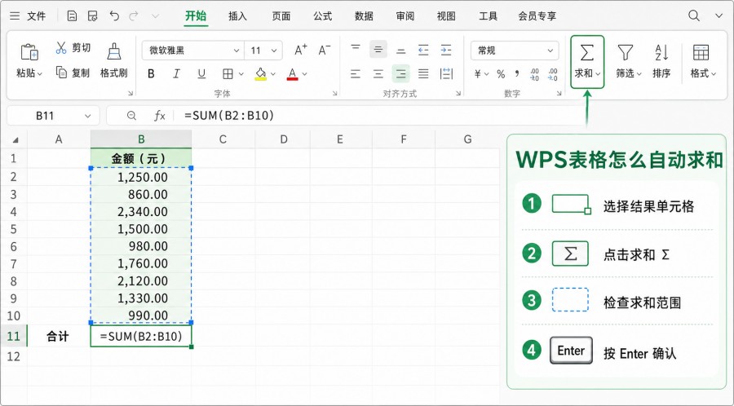This screenshot has width=734, height=406.
Task: Toggle italic formatting
Action: 176,74
